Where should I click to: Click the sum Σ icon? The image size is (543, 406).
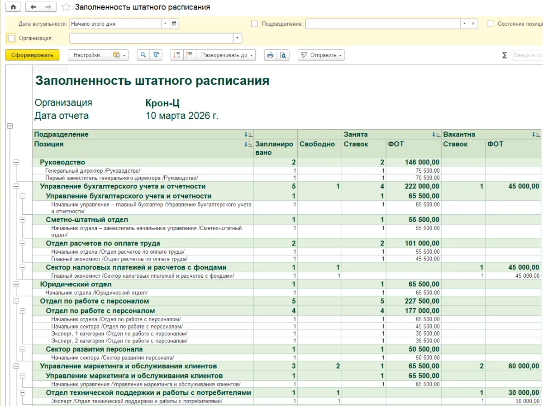[505, 55]
